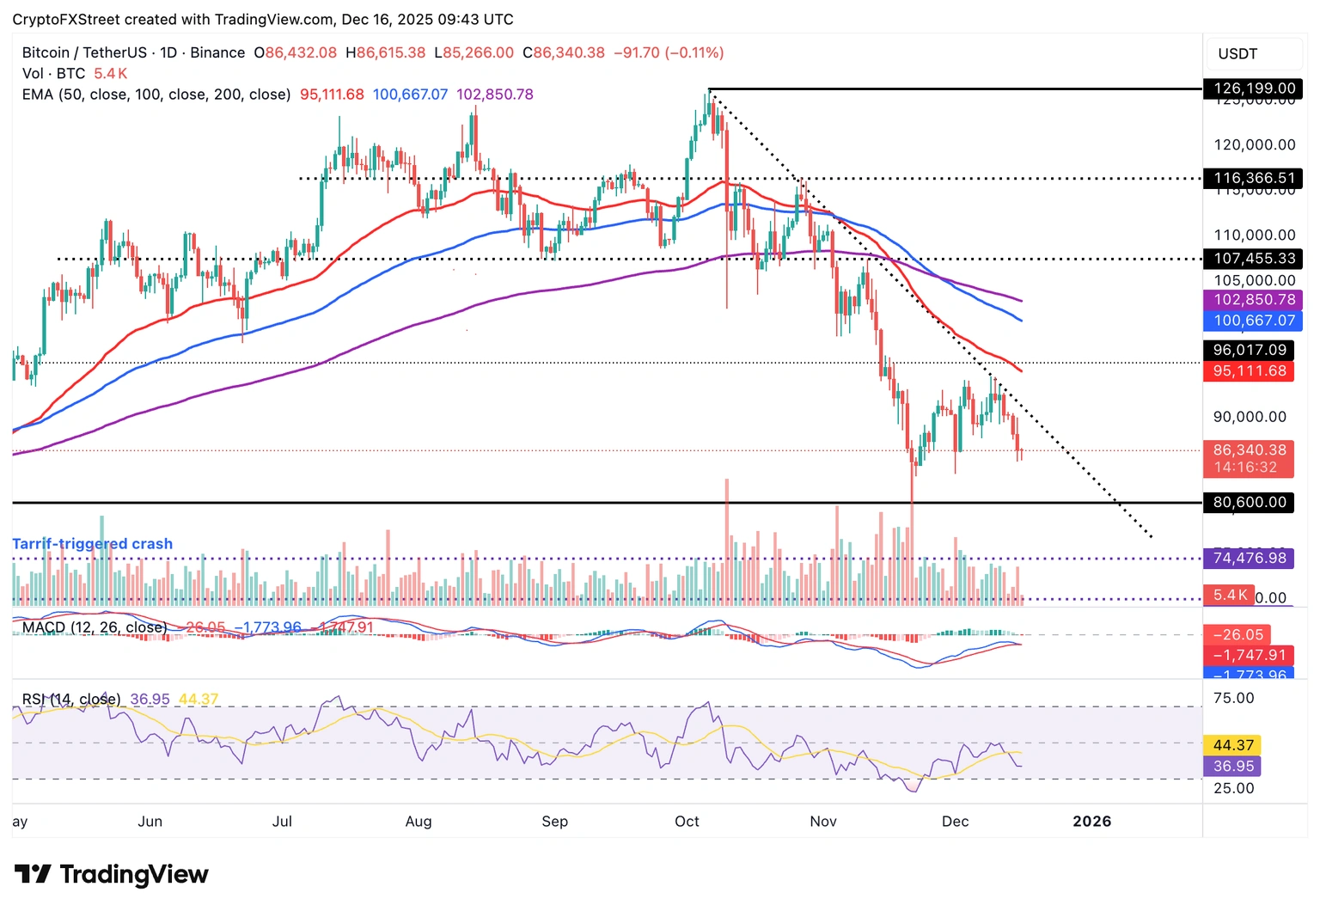Screen dimensions: 1320x911
Task: Click the 116,366.51 dotted line price label
Action: pos(1254,179)
